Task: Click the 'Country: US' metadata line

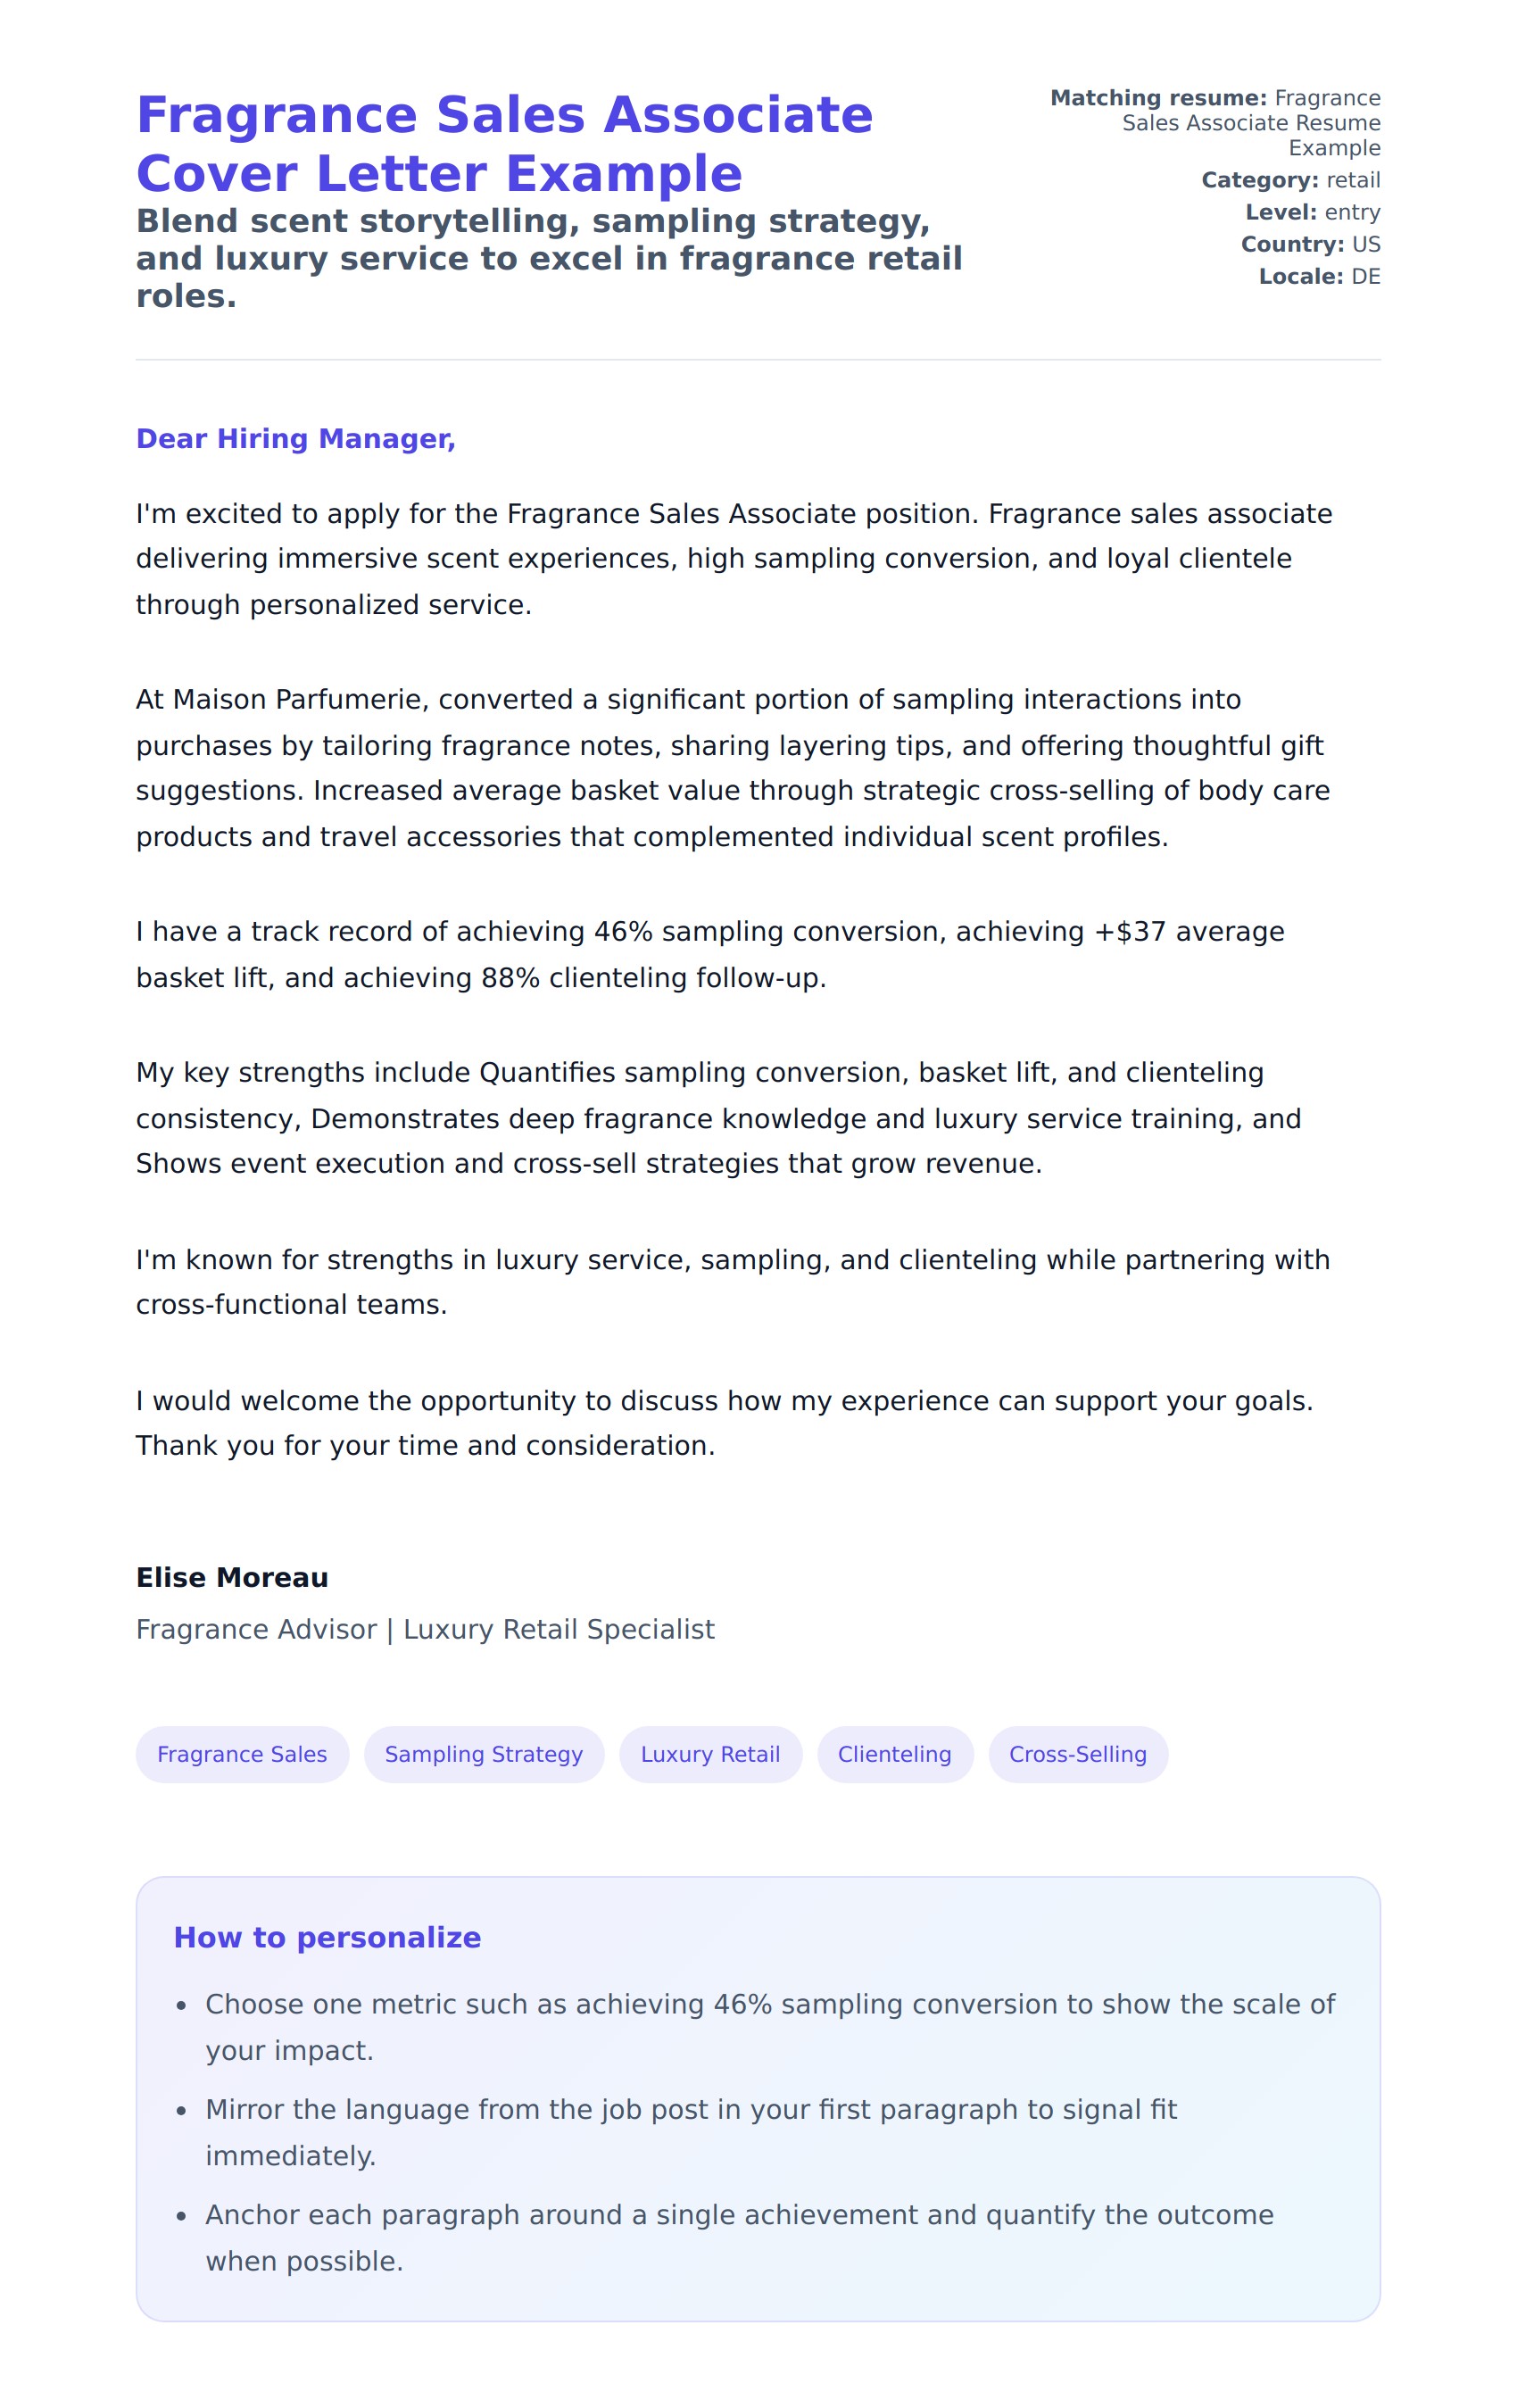Action: point(1310,244)
